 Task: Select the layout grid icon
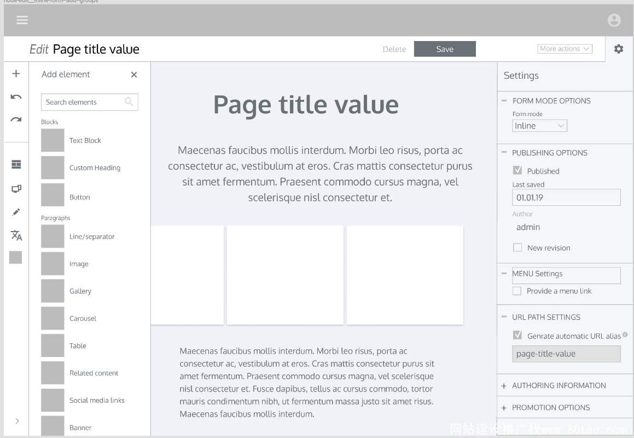coord(16,165)
